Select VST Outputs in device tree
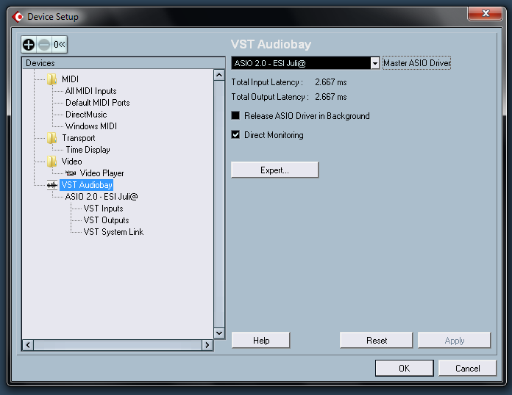Image resolution: width=512 pixels, height=395 pixels. [x=106, y=220]
